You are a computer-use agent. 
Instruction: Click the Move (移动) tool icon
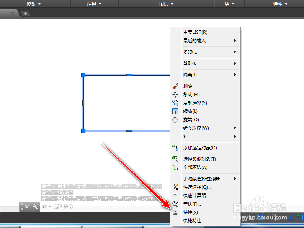[x=175, y=94]
